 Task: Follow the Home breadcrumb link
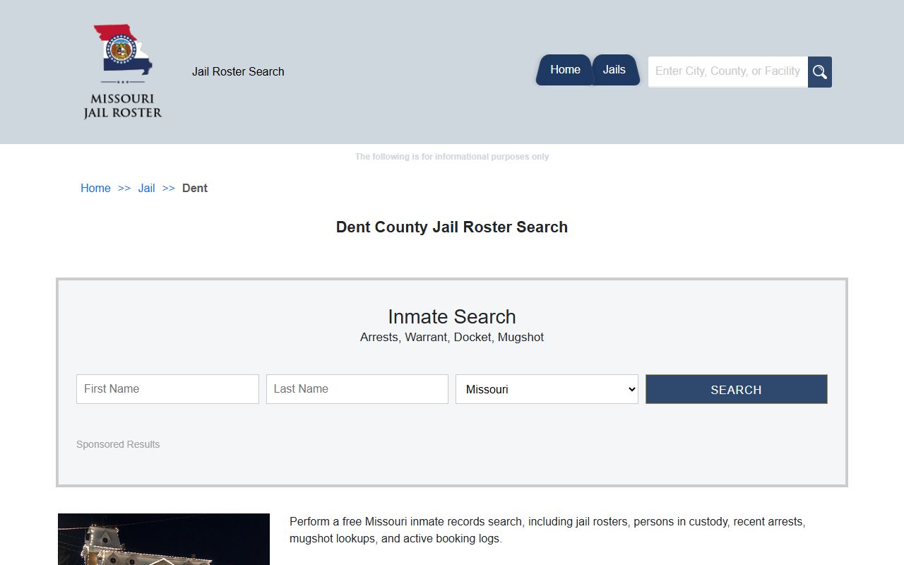95,188
